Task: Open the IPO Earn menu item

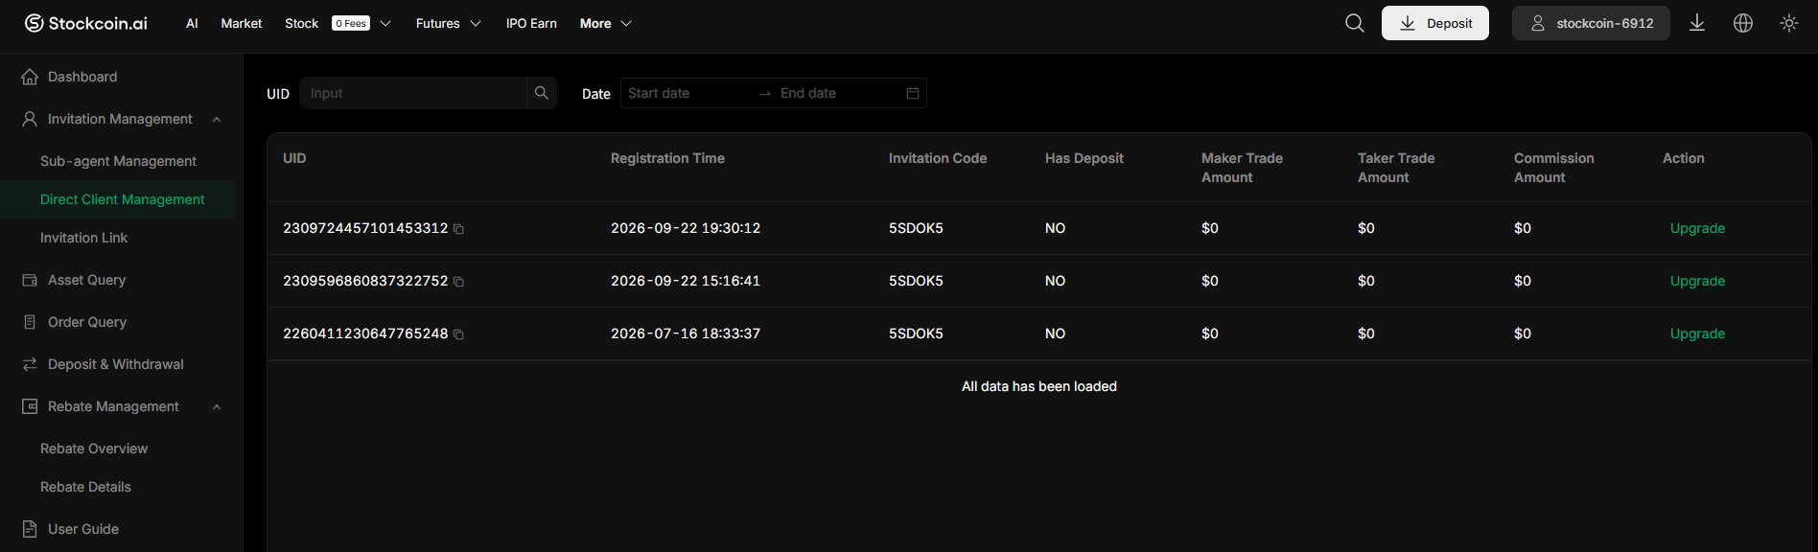Action: 531,23
